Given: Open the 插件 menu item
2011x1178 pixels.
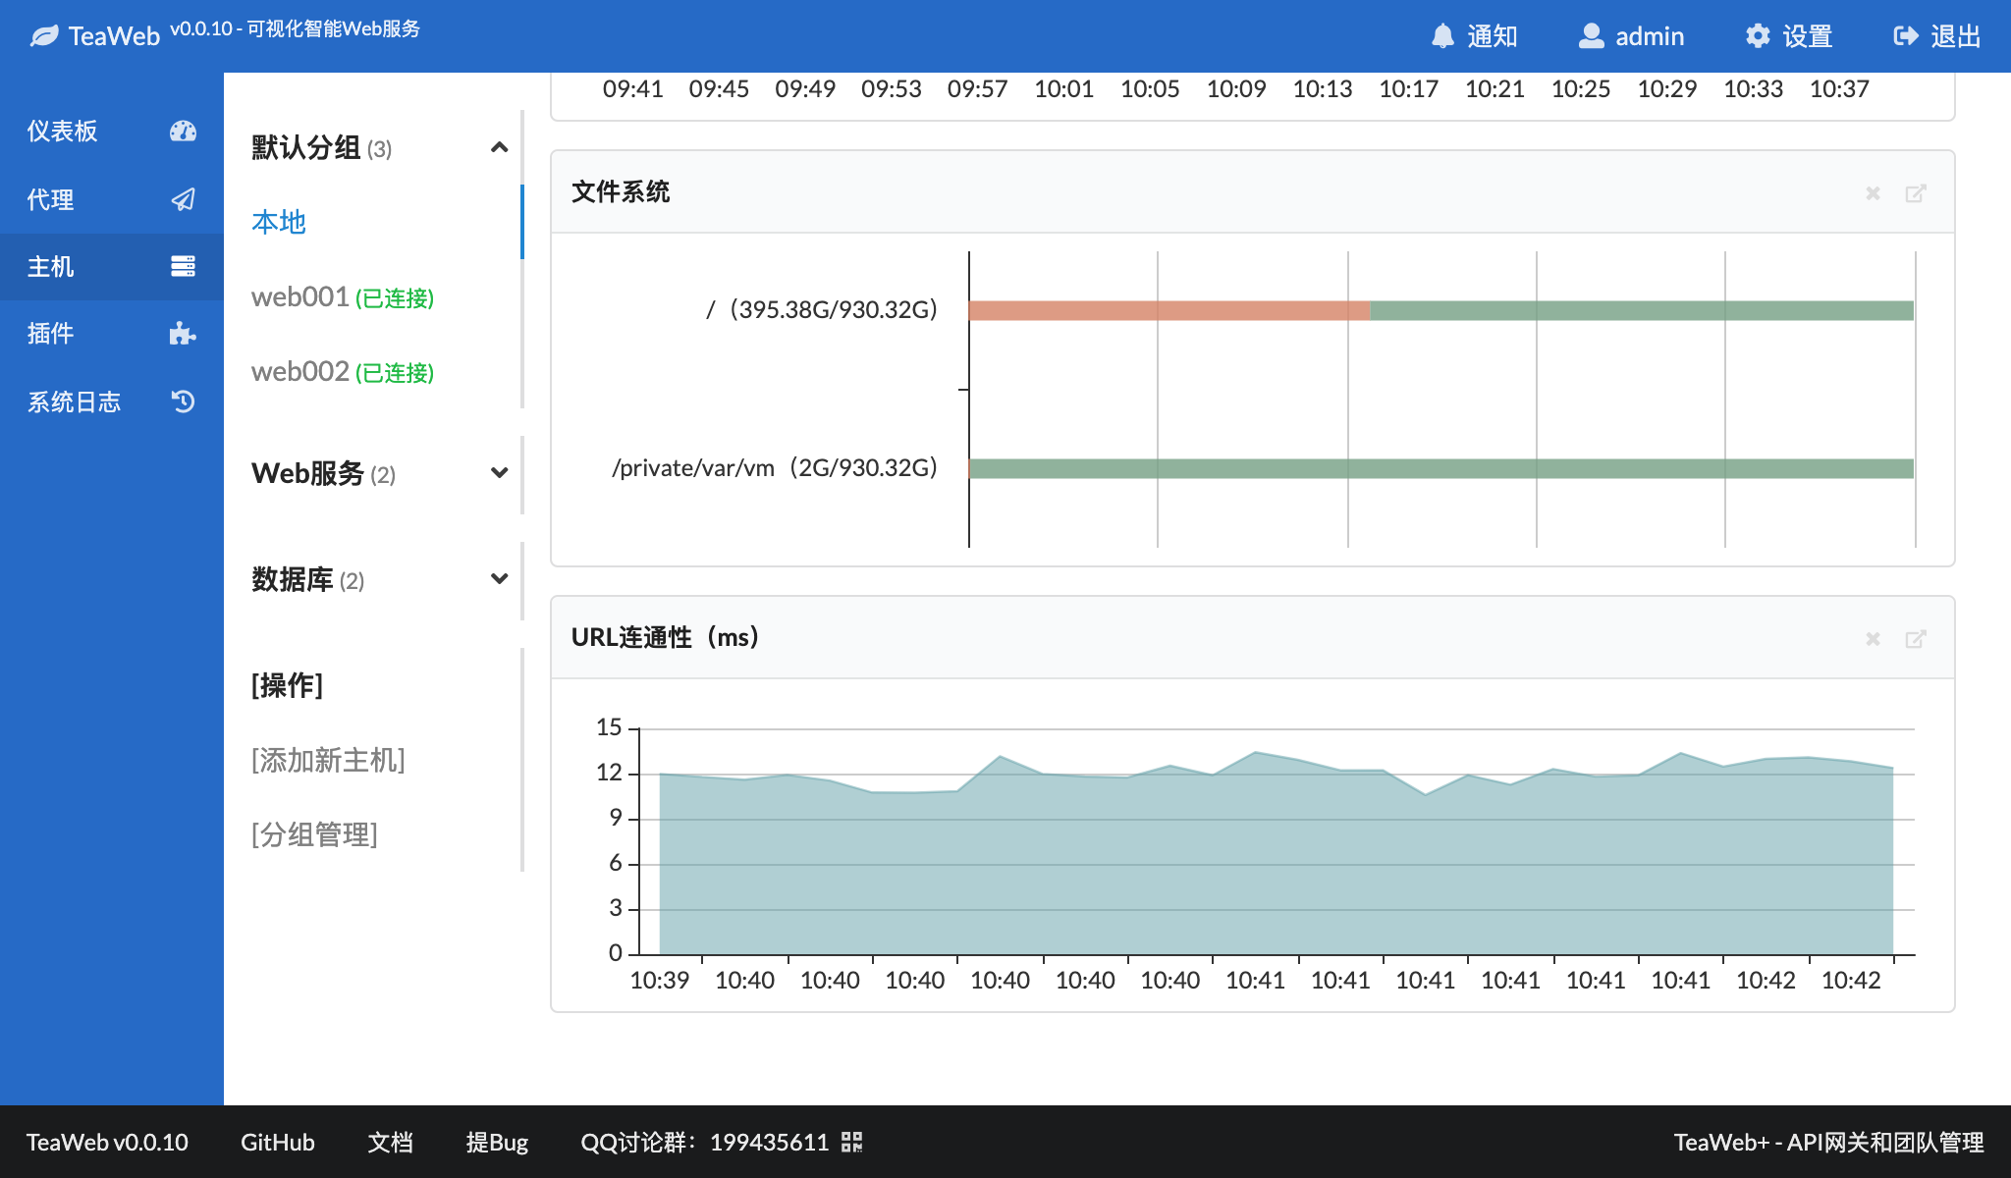Looking at the screenshot, I should coord(112,333).
